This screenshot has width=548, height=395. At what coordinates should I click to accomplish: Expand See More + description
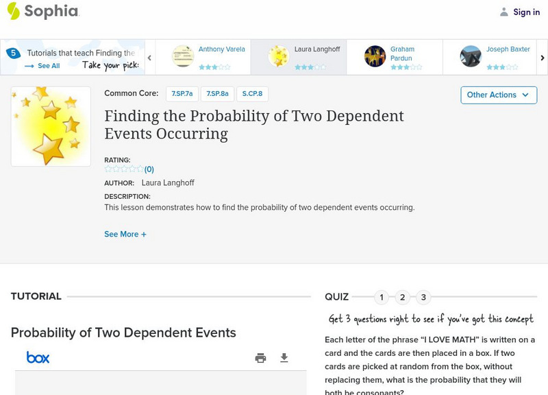(125, 234)
